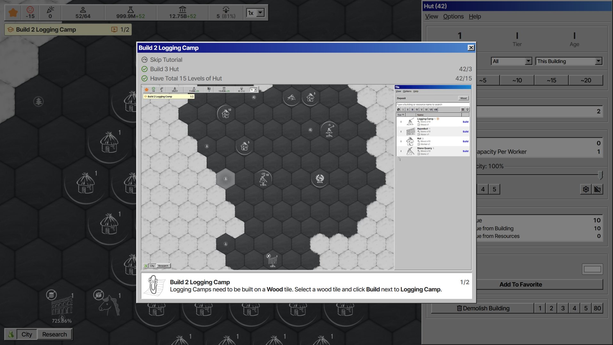The height and width of the screenshot is (345, 613).
Task: Open the 1x game speed dropdown
Action: pyautogui.click(x=255, y=13)
